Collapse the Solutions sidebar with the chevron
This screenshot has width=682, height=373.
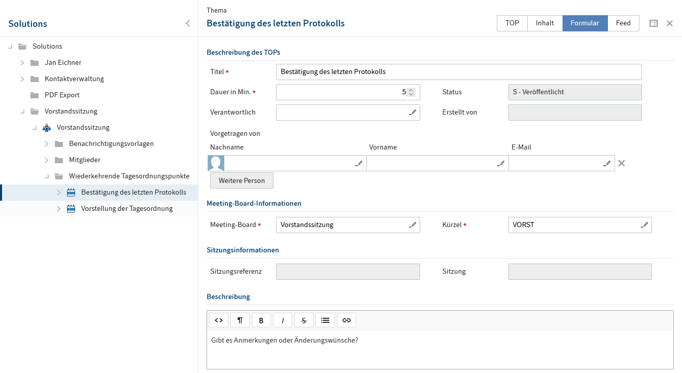[188, 23]
